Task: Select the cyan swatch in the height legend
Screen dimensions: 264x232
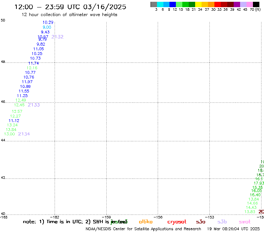Action: point(160,4)
